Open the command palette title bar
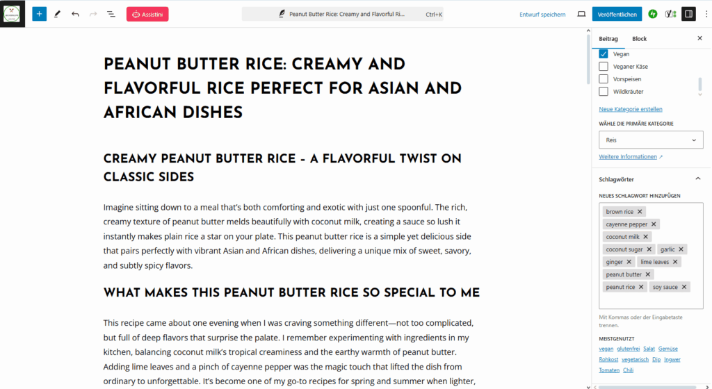 (342, 14)
